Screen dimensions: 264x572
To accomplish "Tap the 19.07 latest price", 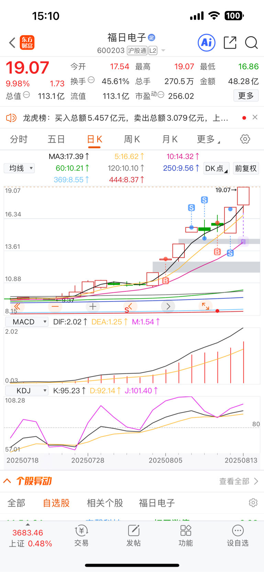I will tap(27, 67).
